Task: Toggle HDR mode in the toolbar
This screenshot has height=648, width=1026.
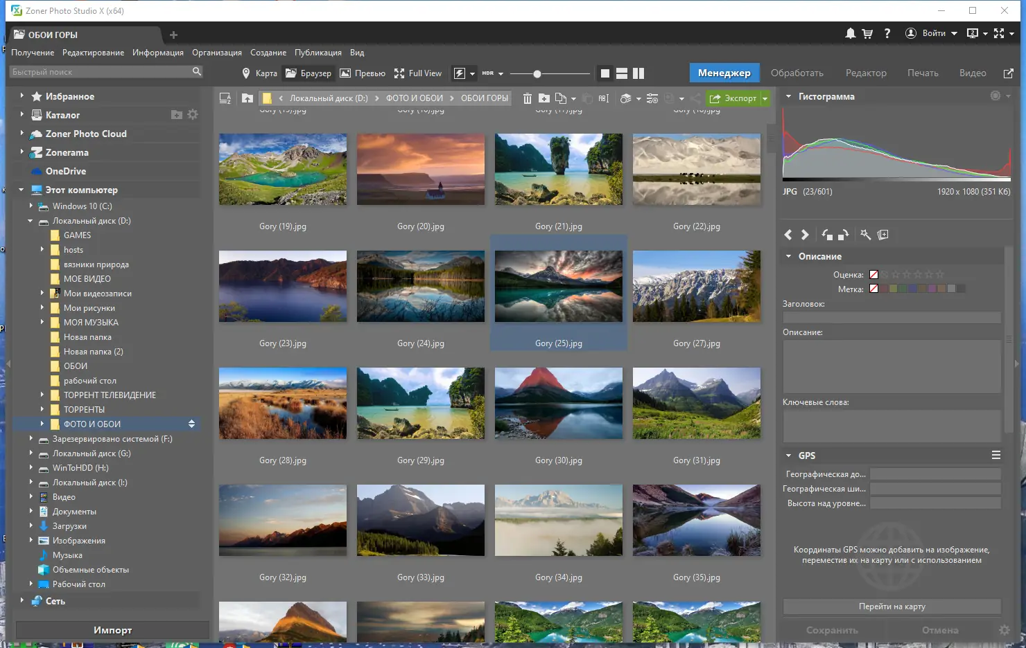Action: click(489, 73)
